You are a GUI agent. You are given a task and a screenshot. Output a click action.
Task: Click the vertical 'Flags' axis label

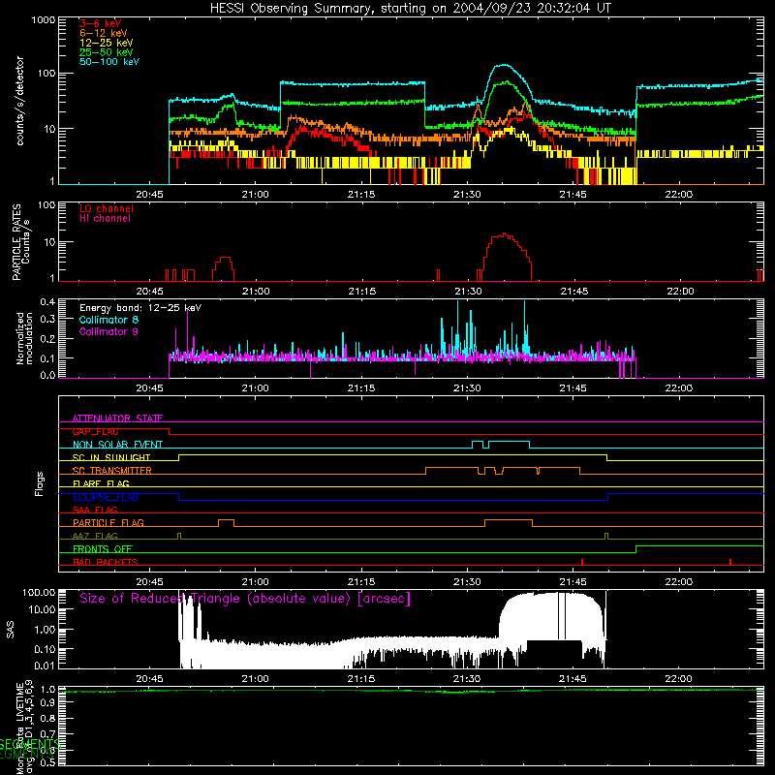coord(39,483)
